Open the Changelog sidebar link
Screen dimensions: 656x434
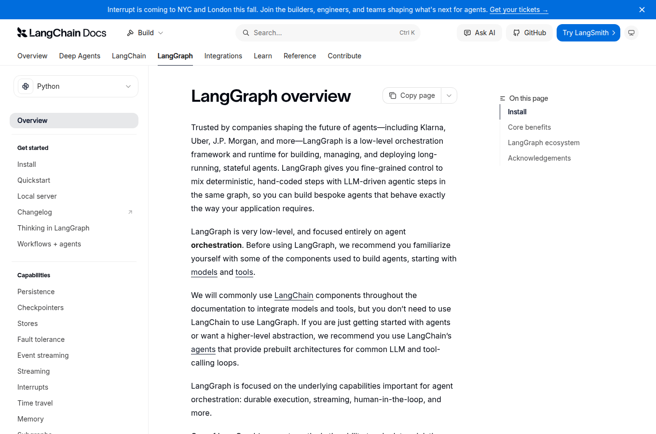[35, 212]
